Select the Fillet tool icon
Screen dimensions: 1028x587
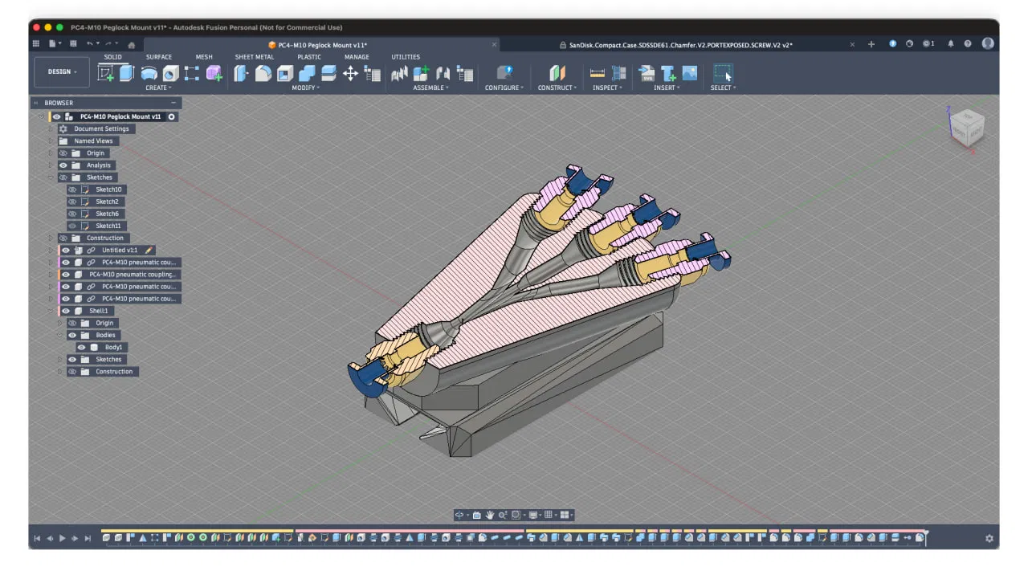tap(263, 73)
